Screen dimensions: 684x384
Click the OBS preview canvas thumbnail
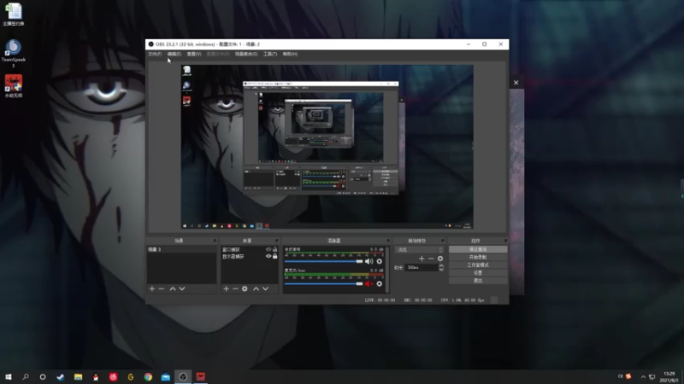[327, 147]
